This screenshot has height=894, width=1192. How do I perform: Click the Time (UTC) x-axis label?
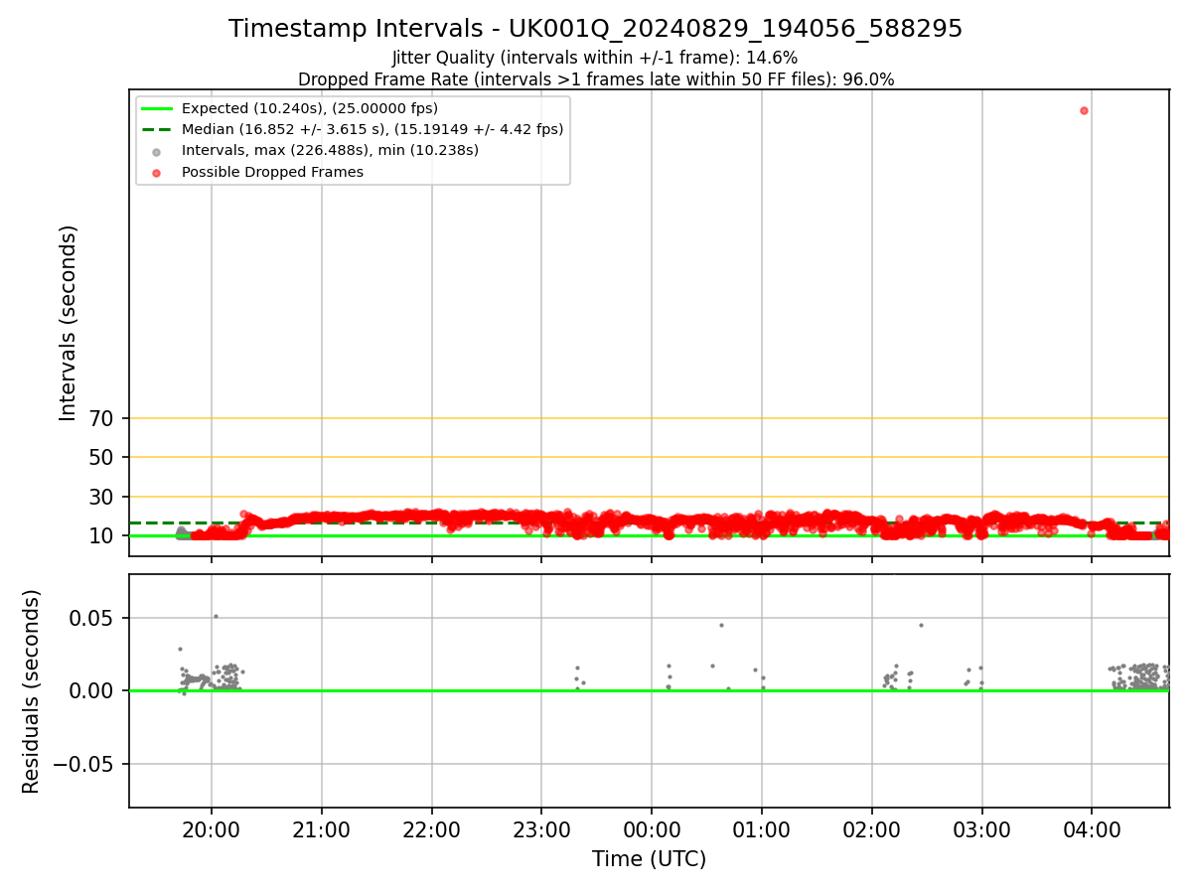(650, 859)
